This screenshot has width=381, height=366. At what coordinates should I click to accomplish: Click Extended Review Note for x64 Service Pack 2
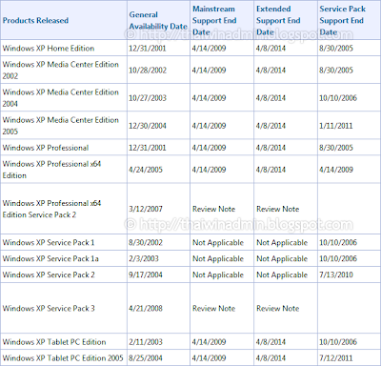[278, 209]
